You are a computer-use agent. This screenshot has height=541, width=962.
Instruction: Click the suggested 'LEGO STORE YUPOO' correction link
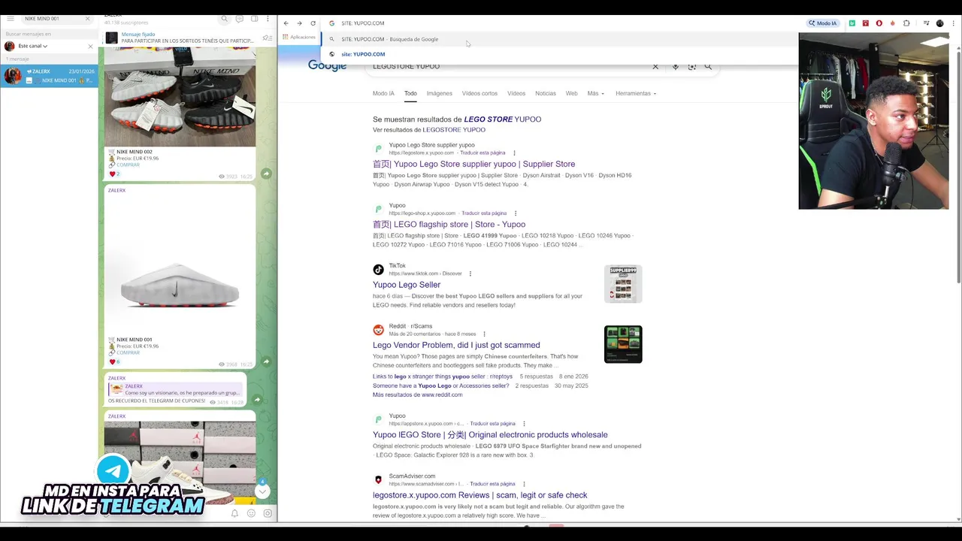click(502, 119)
